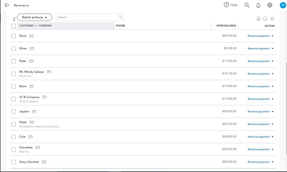Expand action dropdown arrow for Cole
This screenshot has width=287, height=172.
(273, 137)
